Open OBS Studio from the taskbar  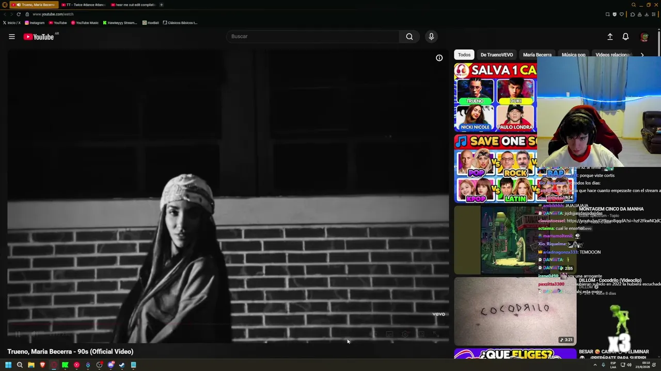(99, 365)
